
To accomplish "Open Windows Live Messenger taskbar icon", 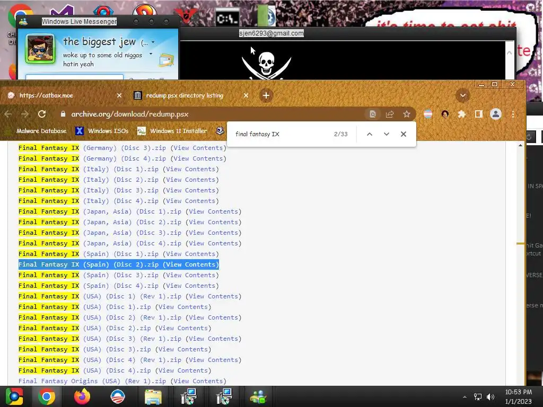I will [258, 396].
